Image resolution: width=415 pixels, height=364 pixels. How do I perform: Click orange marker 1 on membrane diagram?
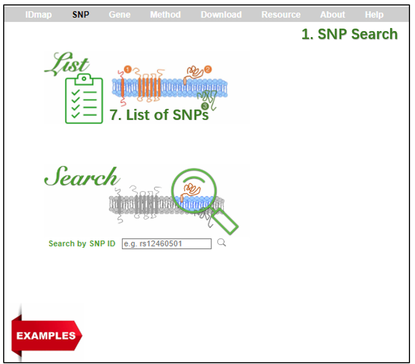127,69
